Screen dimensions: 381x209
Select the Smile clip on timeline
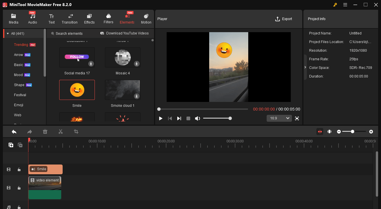click(45, 169)
